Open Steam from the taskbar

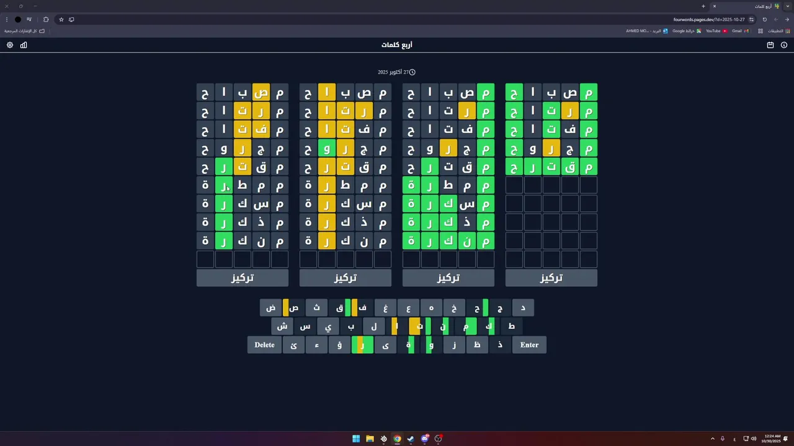point(411,439)
